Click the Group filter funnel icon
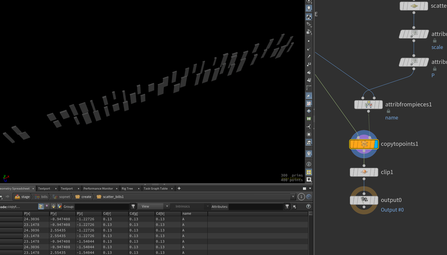Viewport: 447px width, 255px height. (133, 206)
